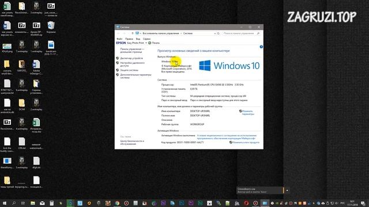This screenshot has height=207, width=369.
Task: Click Изменить ключ продукта link
Action: pyautogui.click(x=246, y=143)
